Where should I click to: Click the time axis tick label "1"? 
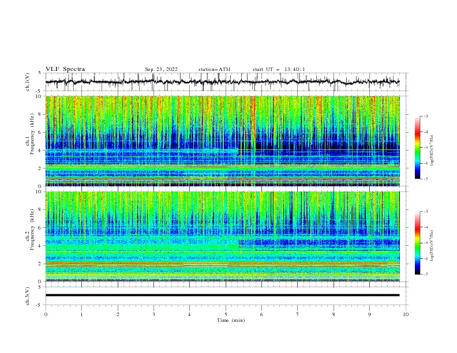[x=81, y=314]
